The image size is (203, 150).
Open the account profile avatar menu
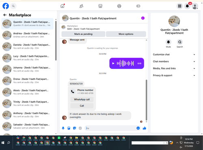click(x=195, y=6)
